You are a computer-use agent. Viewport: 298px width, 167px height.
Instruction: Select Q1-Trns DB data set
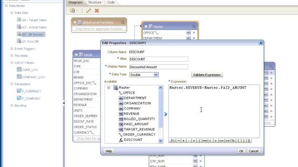(30, 41)
